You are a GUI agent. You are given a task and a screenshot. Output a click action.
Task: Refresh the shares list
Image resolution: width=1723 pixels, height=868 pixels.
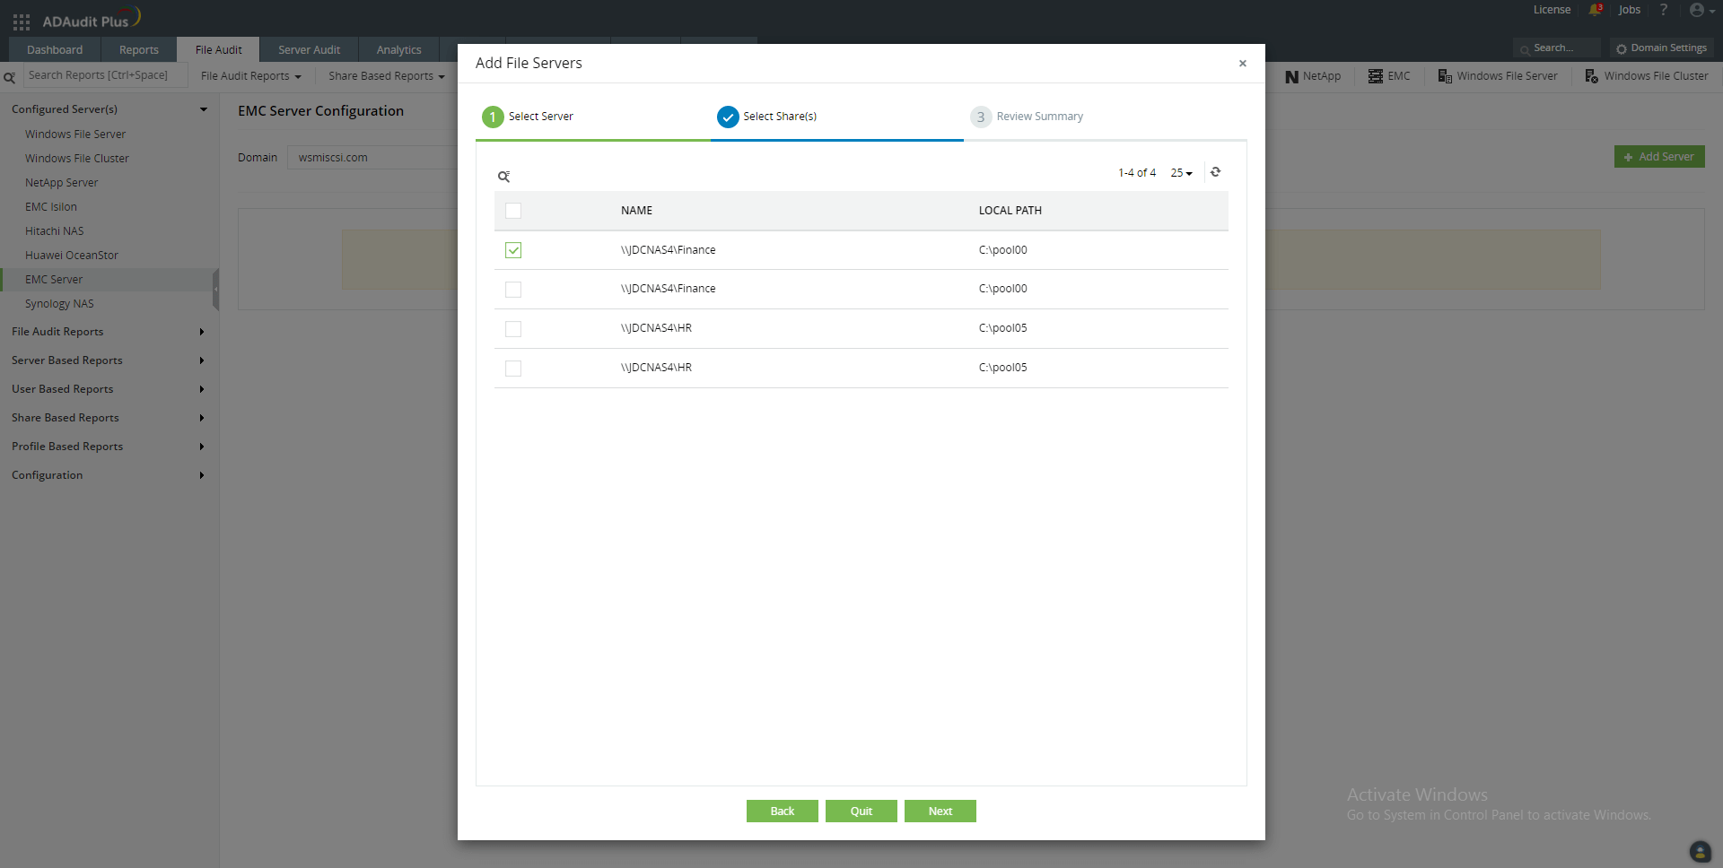1215,172
